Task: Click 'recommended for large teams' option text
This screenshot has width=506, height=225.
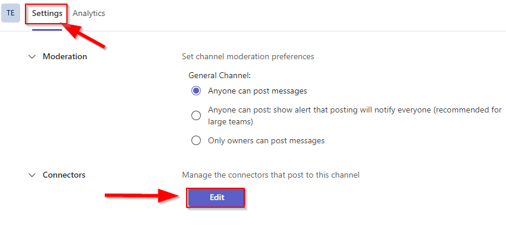Action: (x=355, y=115)
